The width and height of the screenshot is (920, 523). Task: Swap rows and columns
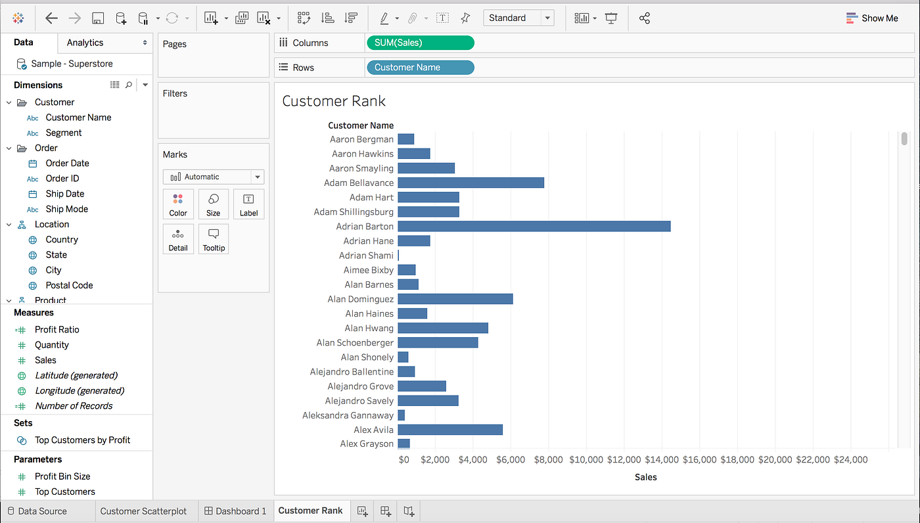(304, 18)
